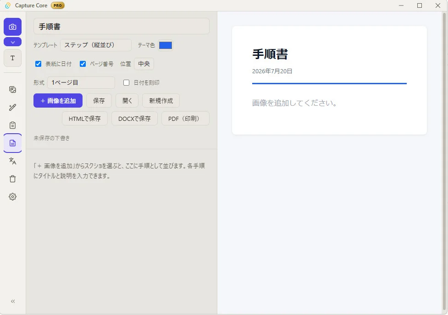Open the magic wand editor icon
The image size is (448, 315).
click(12, 107)
